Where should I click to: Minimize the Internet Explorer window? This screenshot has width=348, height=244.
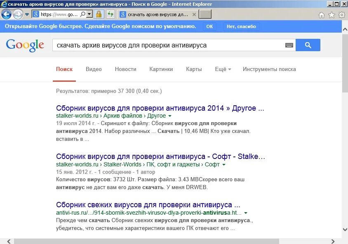[x=330, y=4]
